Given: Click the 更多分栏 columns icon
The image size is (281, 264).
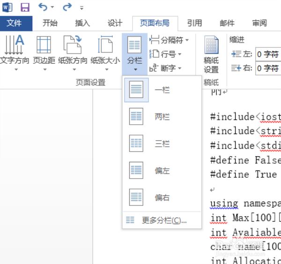Looking at the screenshot, I should pyautogui.click(x=130, y=220).
